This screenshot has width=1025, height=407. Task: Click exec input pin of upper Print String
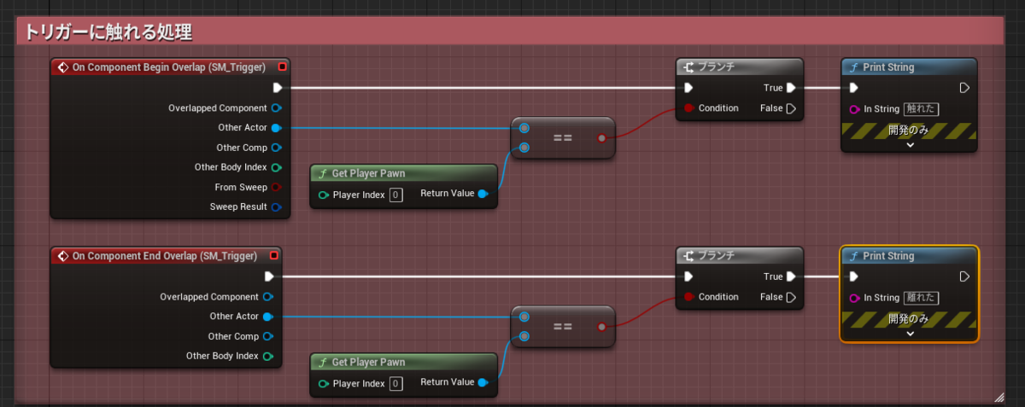(x=853, y=88)
